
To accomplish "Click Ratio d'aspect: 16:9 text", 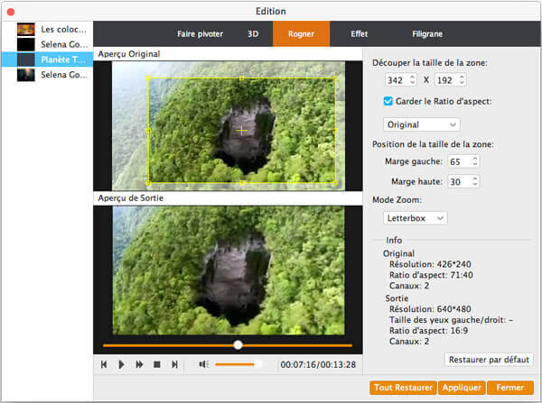I will [x=428, y=331].
